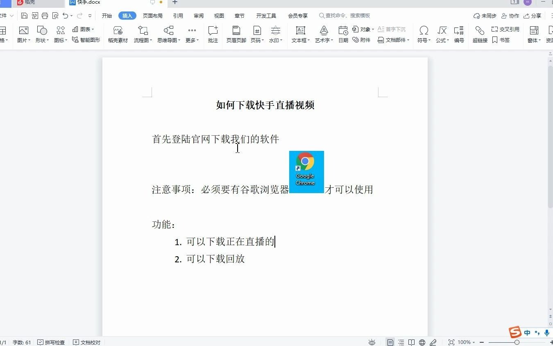Image resolution: width=553 pixels, height=346 pixels.
Task: Click the Print icon in quick access toolbar
Action: 45,16
